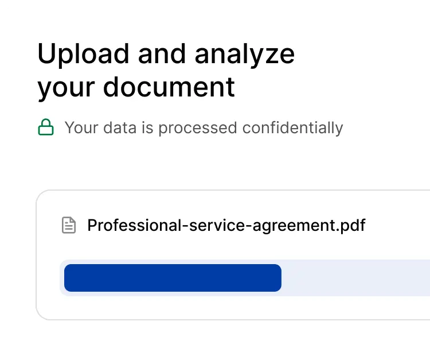
Task: Click the word "agreement" in the file name
Action: point(294,226)
